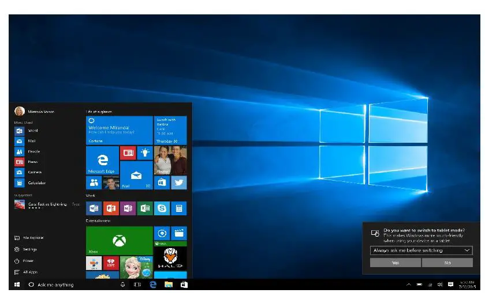Open Mail from the Most Used list
Screen dimensions: 485x293
[25, 141]
